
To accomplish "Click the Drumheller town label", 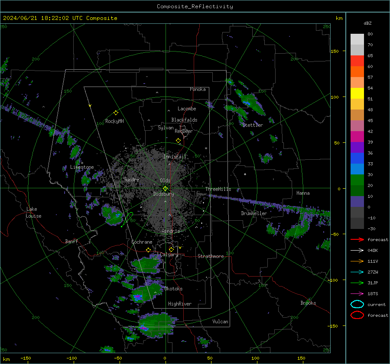I will click(x=254, y=213).
